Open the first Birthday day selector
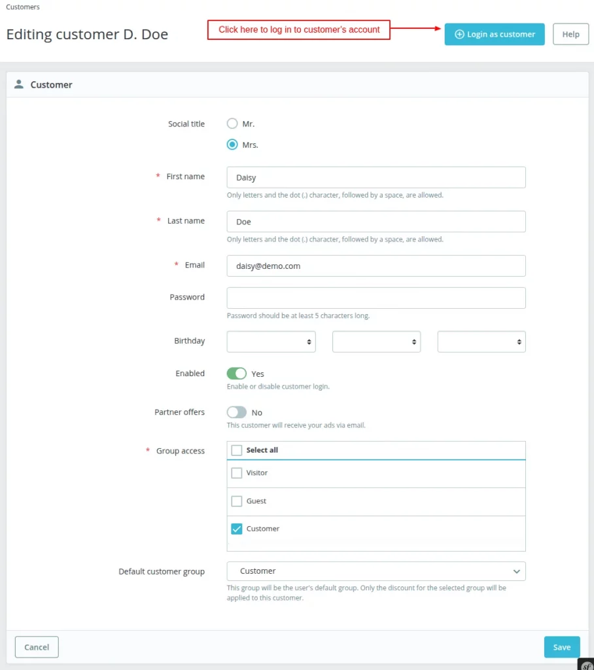Viewport: 594px width, 670px height. click(271, 341)
